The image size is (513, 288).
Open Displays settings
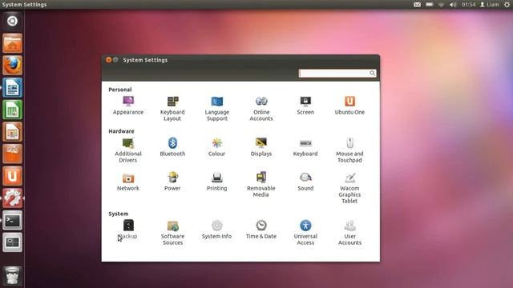click(261, 147)
